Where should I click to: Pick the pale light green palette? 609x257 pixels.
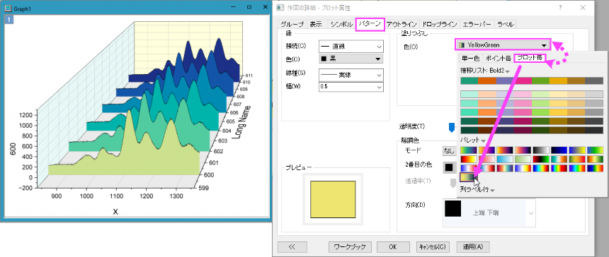(523, 159)
